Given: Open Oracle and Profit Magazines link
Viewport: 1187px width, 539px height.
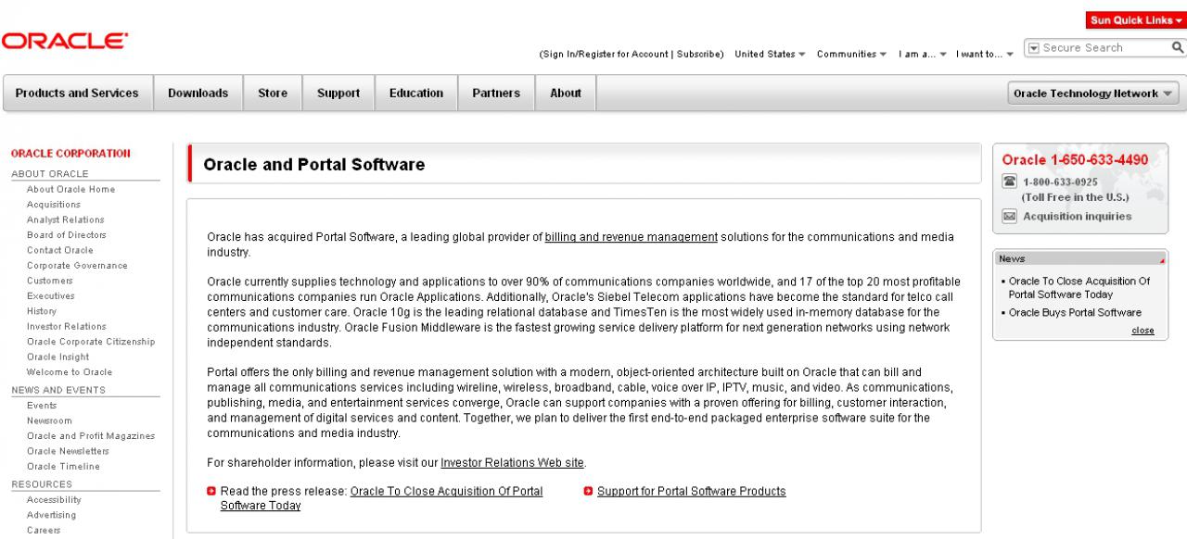Looking at the screenshot, I should click(91, 435).
